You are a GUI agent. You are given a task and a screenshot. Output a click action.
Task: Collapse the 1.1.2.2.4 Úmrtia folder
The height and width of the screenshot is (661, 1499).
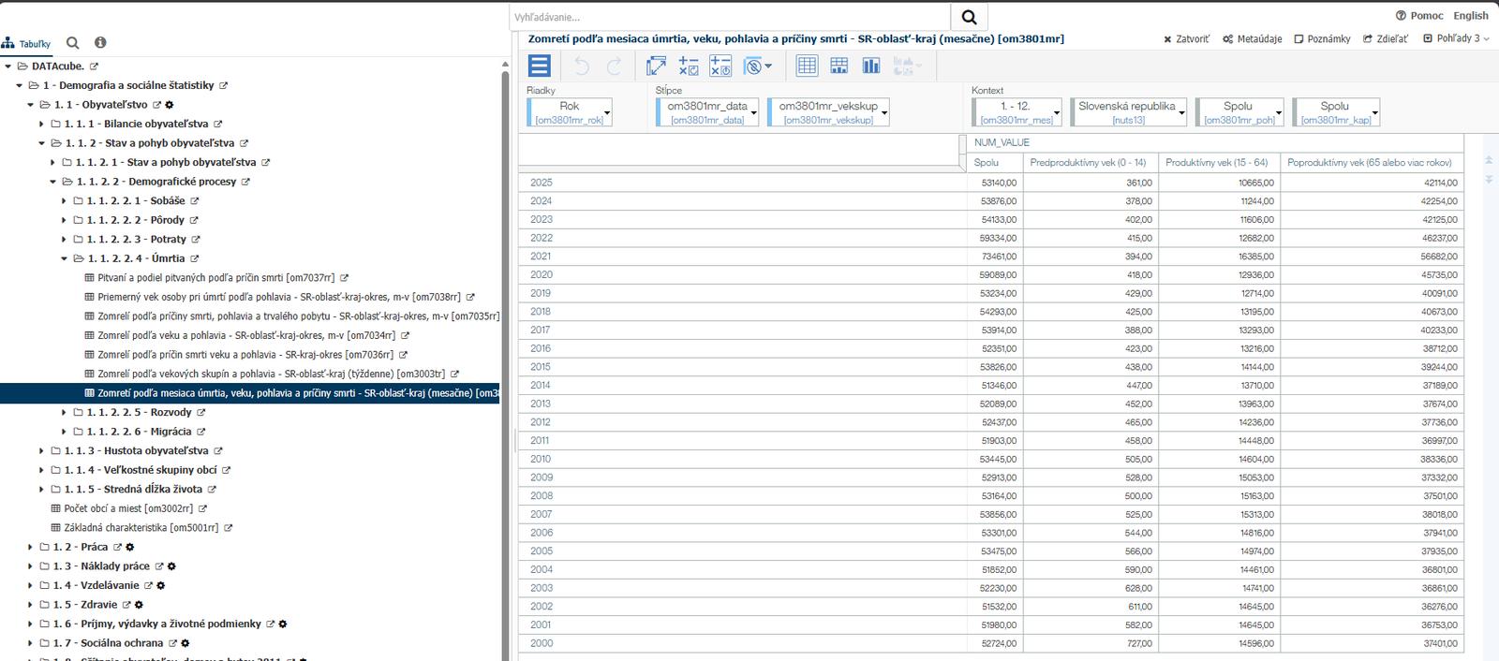coord(65,258)
